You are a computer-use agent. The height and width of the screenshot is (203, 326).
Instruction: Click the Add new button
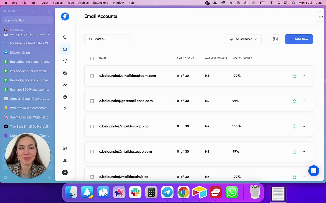click(x=299, y=39)
